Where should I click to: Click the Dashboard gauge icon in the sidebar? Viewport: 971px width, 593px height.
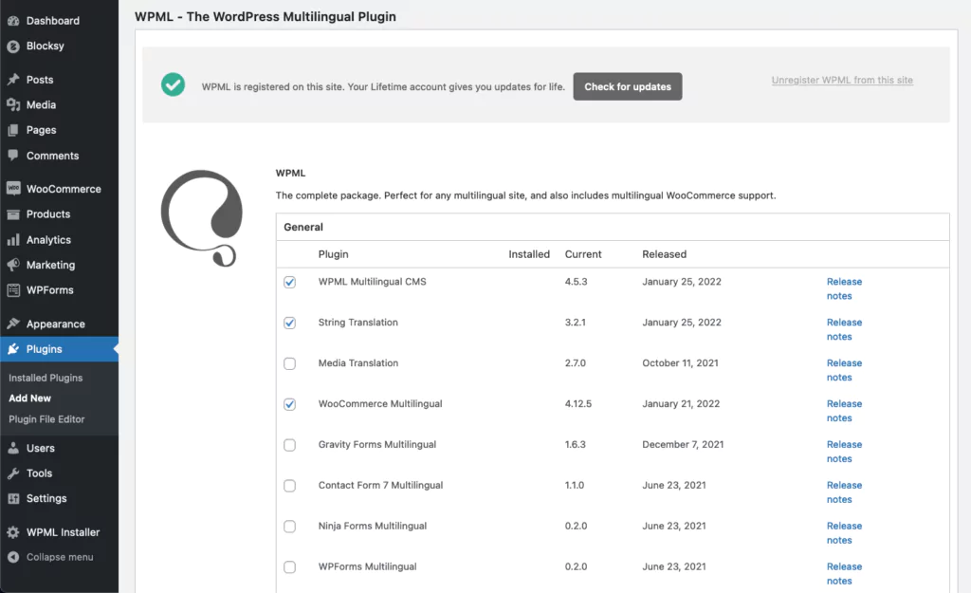(13, 21)
